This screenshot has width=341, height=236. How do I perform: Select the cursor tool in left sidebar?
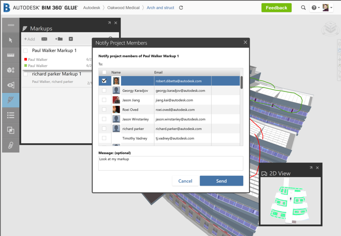[11, 40]
